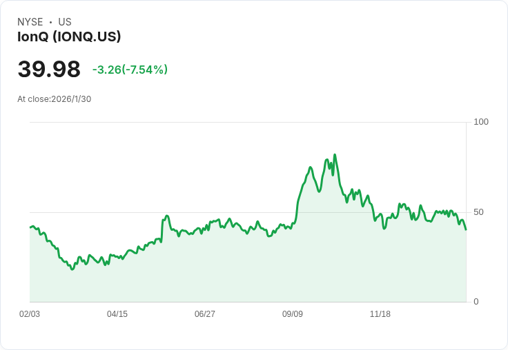Open the IonQ (IONQ.US) title
Screen dimensions: 508x350
coord(69,37)
